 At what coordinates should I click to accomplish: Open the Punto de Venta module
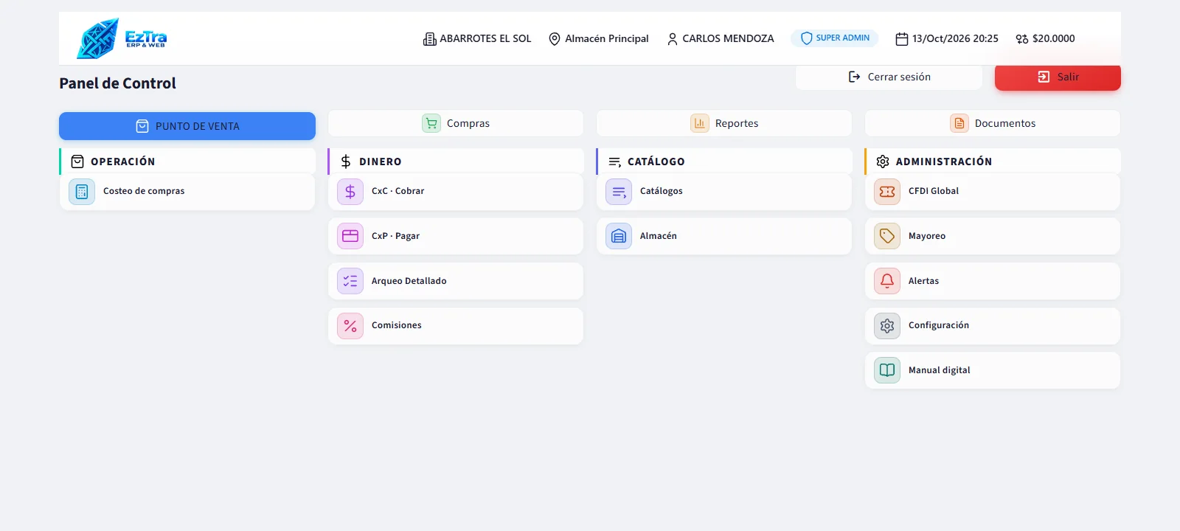tap(187, 126)
